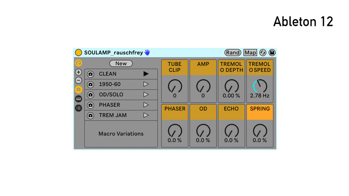Click the SPRING macro knob
The width and height of the screenshot is (349, 196).
tap(260, 131)
